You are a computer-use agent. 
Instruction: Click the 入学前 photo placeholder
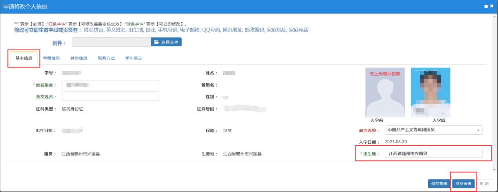pyautogui.click(x=385, y=93)
